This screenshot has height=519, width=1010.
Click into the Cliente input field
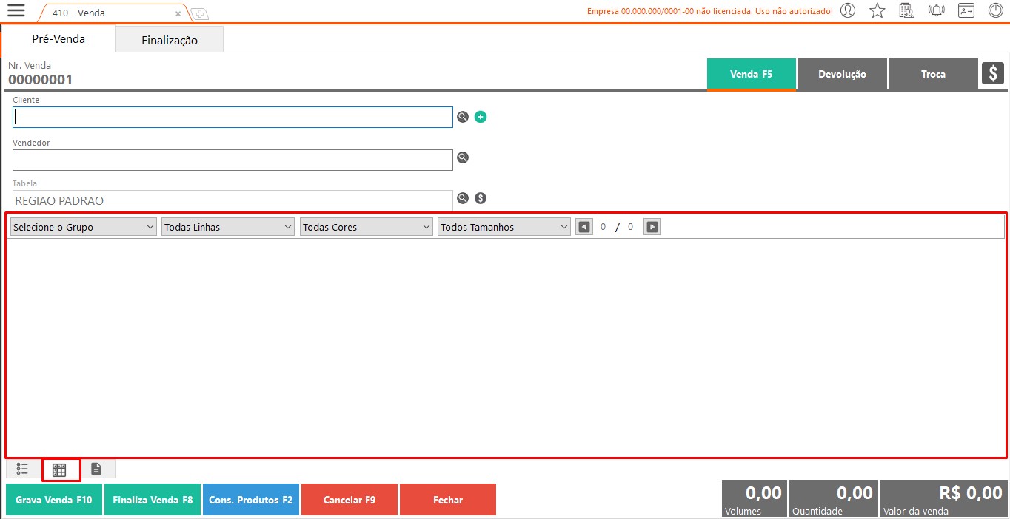(233, 118)
